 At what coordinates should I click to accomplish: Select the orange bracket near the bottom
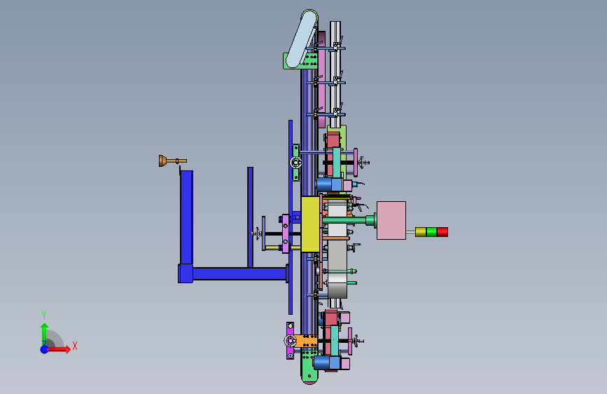[x=306, y=341]
